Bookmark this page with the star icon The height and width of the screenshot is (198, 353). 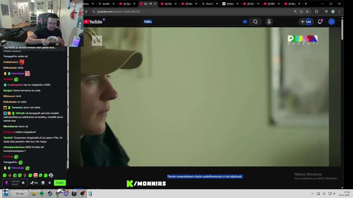pos(307,12)
